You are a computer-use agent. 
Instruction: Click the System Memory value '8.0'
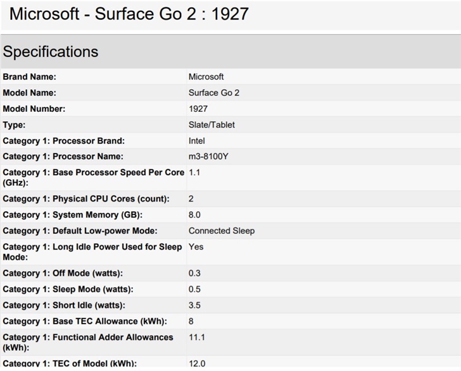coord(194,215)
